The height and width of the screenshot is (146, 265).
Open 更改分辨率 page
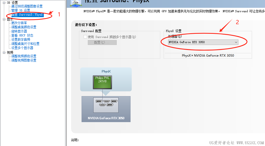pos(19,23)
